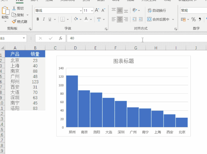Open the font size dropdown

click(x=92, y=11)
